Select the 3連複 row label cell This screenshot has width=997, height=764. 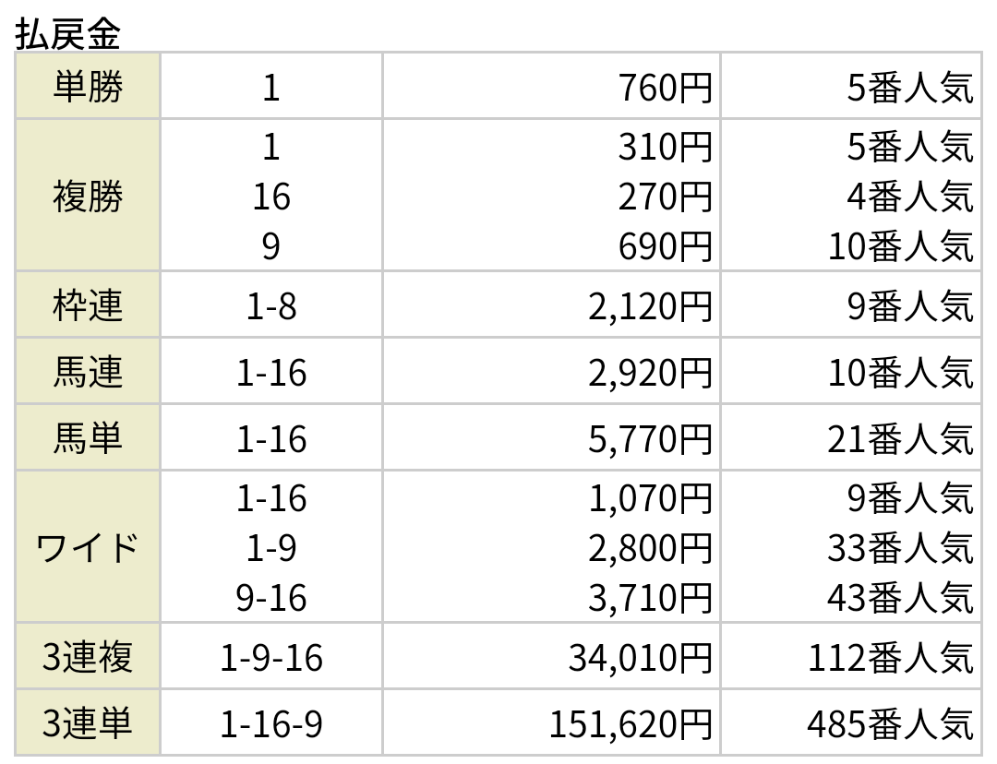click(88, 658)
